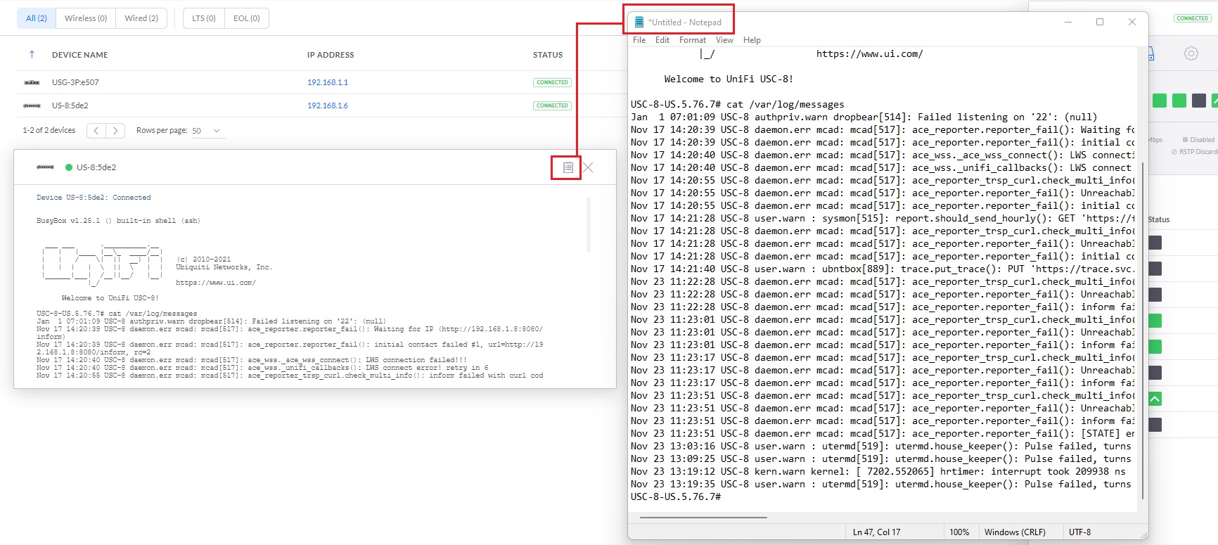Click the 100% zoom status entry in Notepad

959,532
